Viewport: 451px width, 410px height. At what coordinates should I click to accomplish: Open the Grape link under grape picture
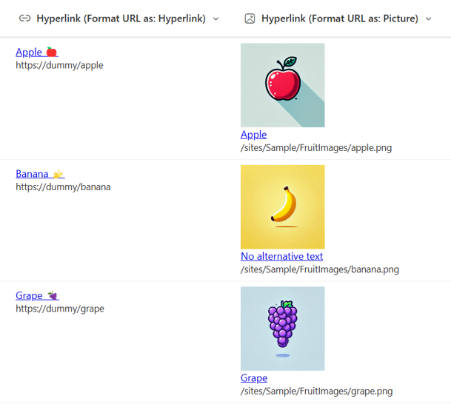(x=254, y=377)
